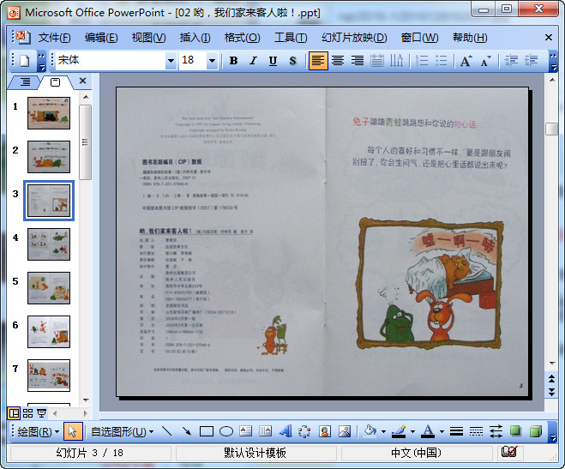
Task: Open the 幻灯片放映(D) menu
Action: click(x=354, y=38)
